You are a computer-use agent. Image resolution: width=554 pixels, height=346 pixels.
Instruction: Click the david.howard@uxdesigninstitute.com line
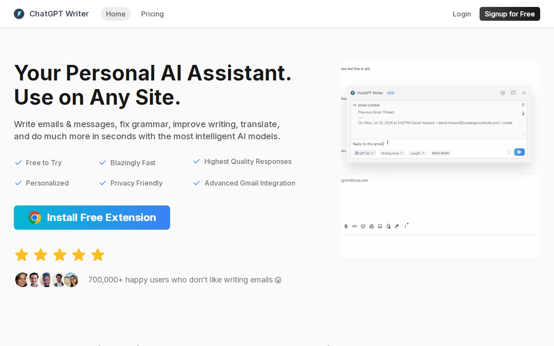435,123
